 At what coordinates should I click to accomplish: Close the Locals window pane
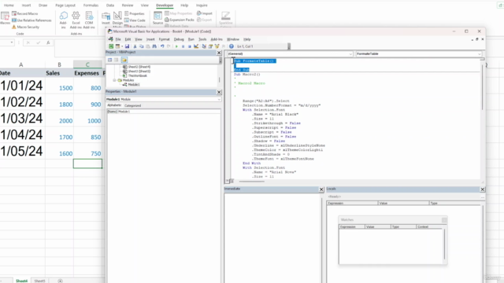tap(483, 189)
